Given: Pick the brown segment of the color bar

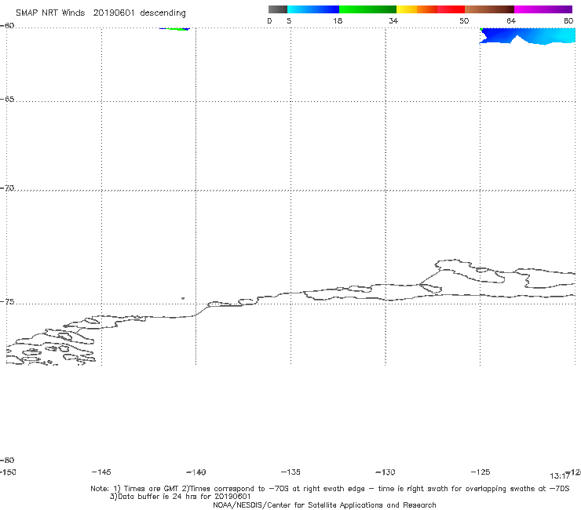Looking at the screenshot, I should 489,9.
